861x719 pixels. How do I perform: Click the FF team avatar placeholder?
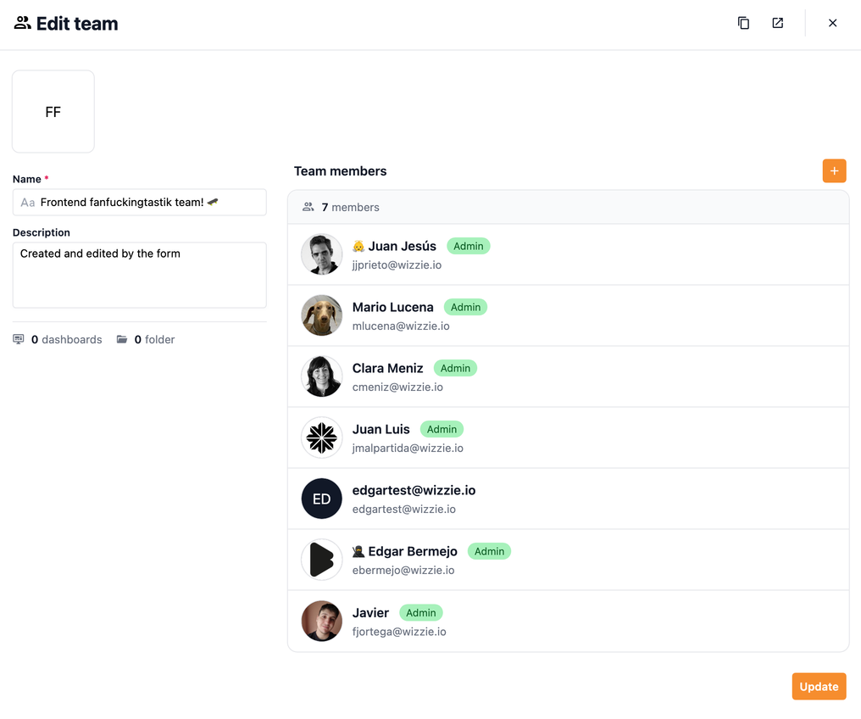53,112
